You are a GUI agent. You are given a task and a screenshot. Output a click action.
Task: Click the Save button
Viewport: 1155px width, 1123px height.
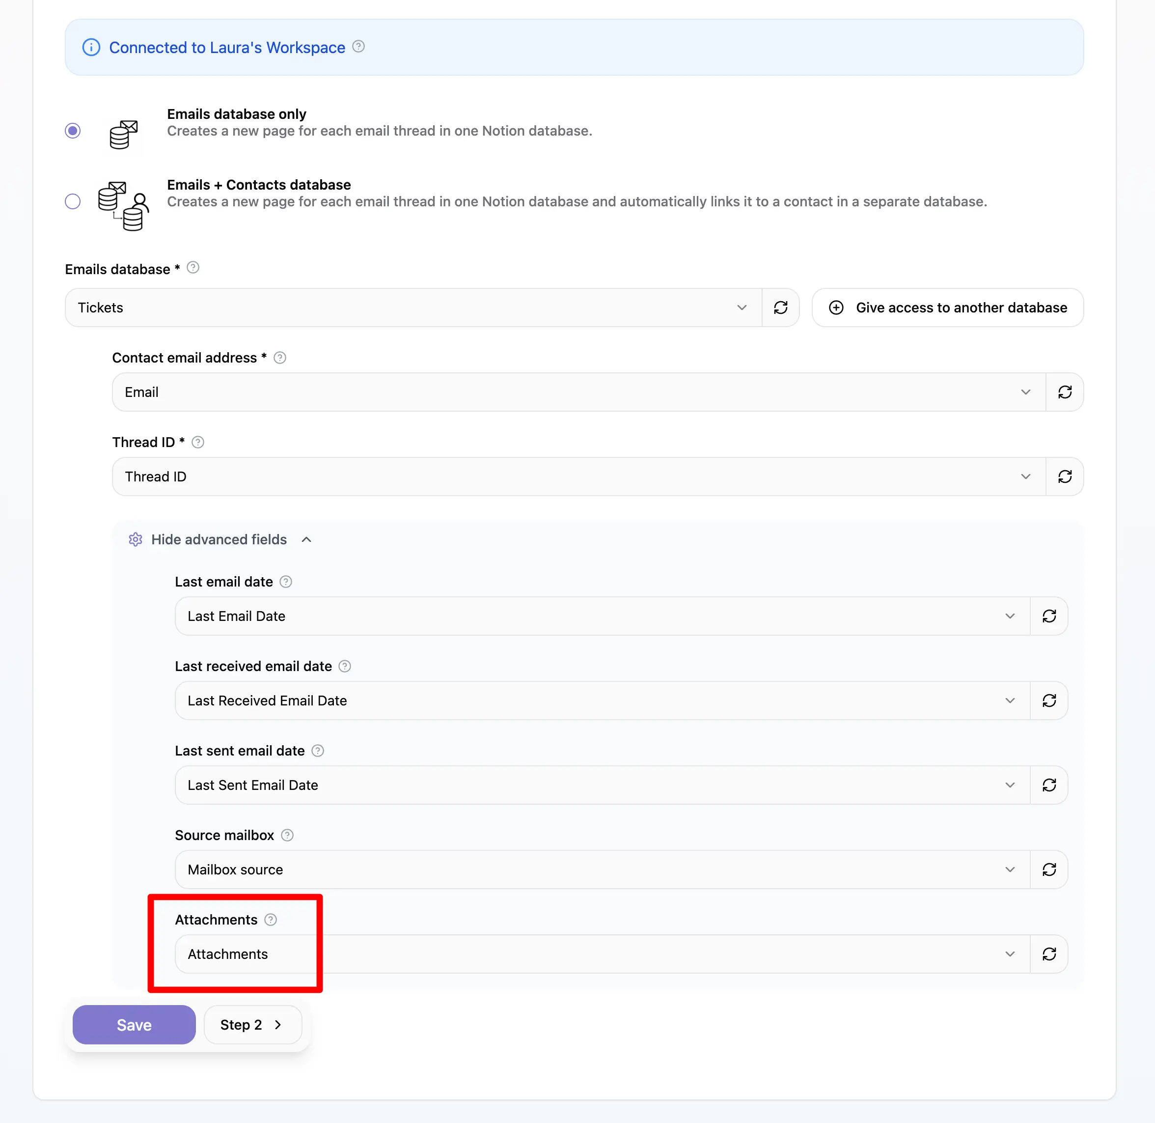click(x=133, y=1024)
